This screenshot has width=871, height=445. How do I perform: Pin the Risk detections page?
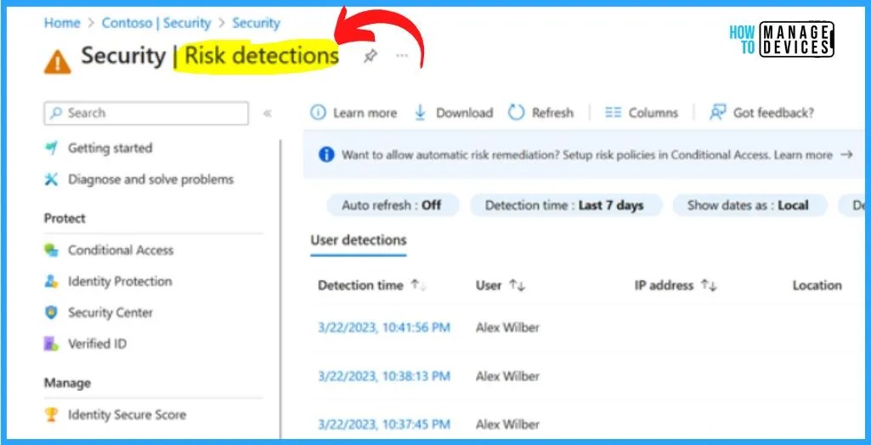[370, 56]
